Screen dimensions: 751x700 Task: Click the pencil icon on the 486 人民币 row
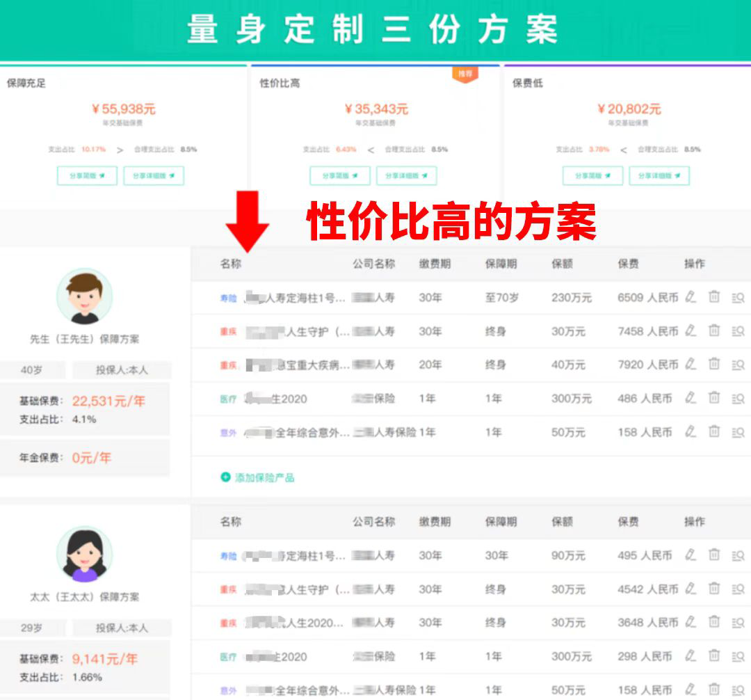tap(690, 398)
